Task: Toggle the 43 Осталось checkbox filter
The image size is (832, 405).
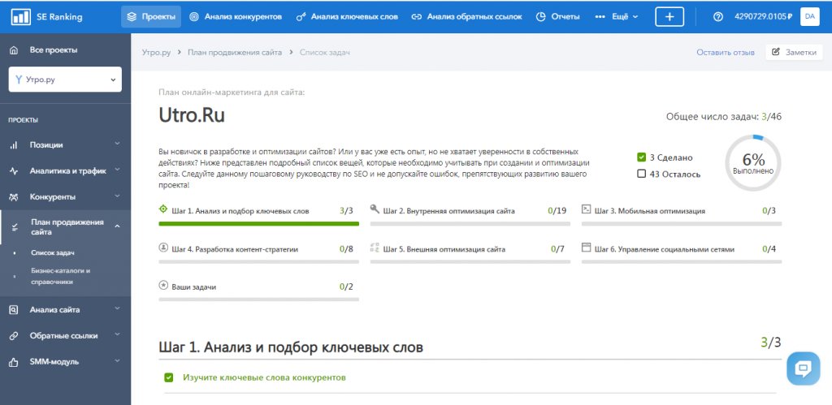Action: (x=642, y=174)
